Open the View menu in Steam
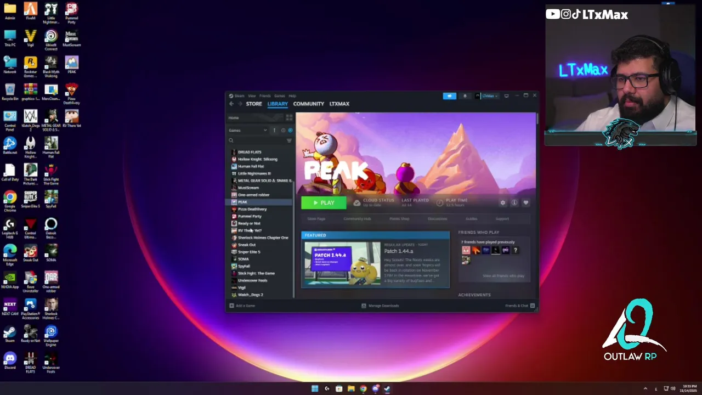Screen dimensions: 702x395 (252, 96)
